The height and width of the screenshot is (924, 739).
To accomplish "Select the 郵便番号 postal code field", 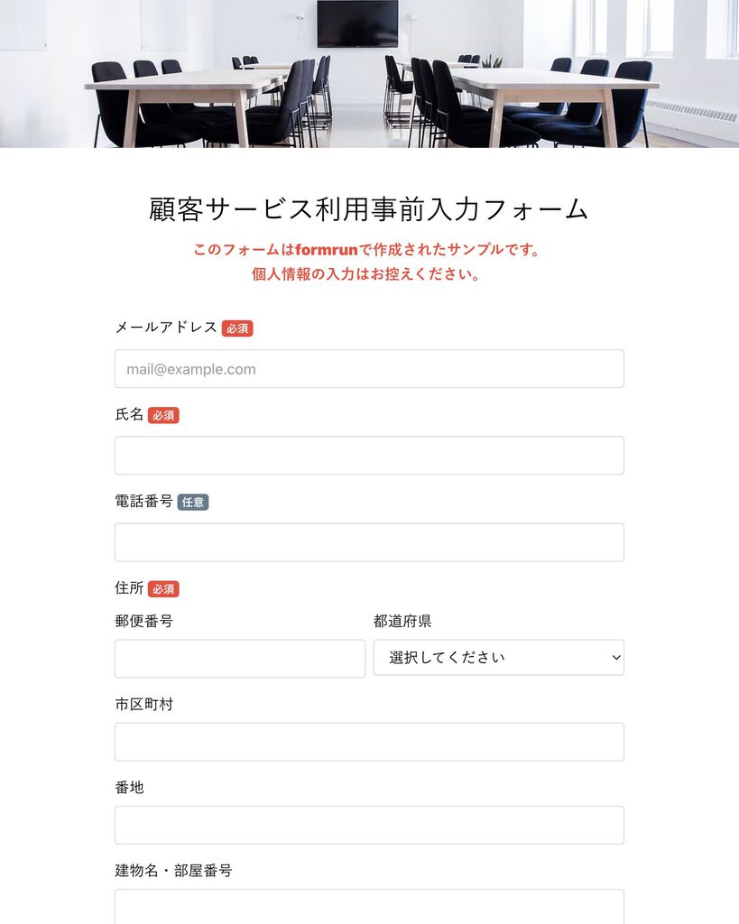I will coord(240,659).
